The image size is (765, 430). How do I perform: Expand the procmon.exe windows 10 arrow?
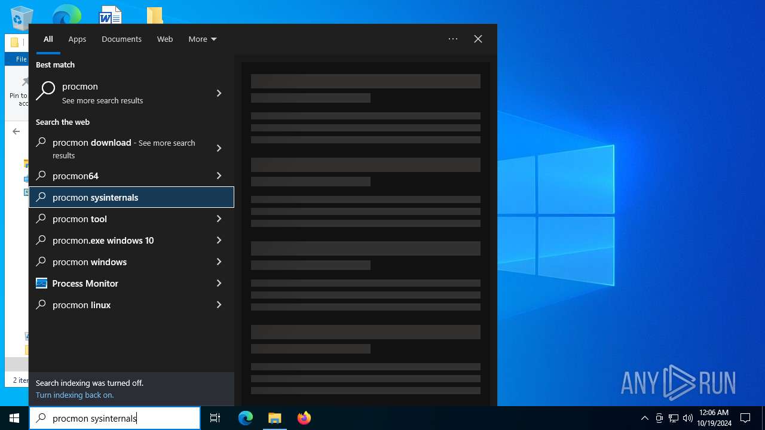tap(219, 240)
